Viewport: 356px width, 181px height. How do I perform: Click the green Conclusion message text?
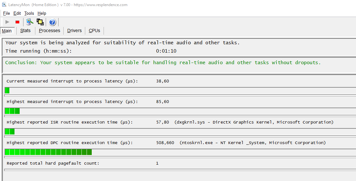[x=163, y=63]
